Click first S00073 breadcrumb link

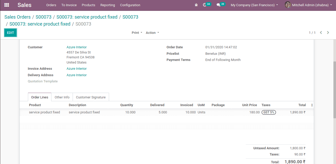pyautogui.click(x=43, y=17)
